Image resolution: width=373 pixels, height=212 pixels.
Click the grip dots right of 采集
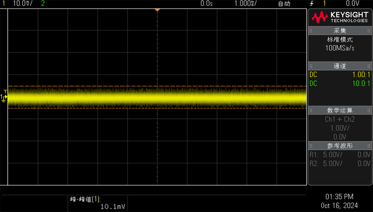368,31
